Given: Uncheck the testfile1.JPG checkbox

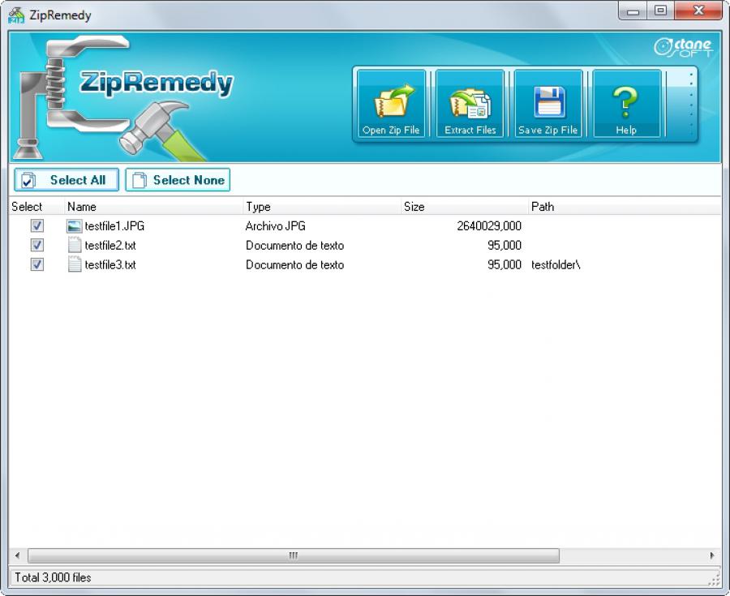Looking at the screenshot, I should coord(37,225).
